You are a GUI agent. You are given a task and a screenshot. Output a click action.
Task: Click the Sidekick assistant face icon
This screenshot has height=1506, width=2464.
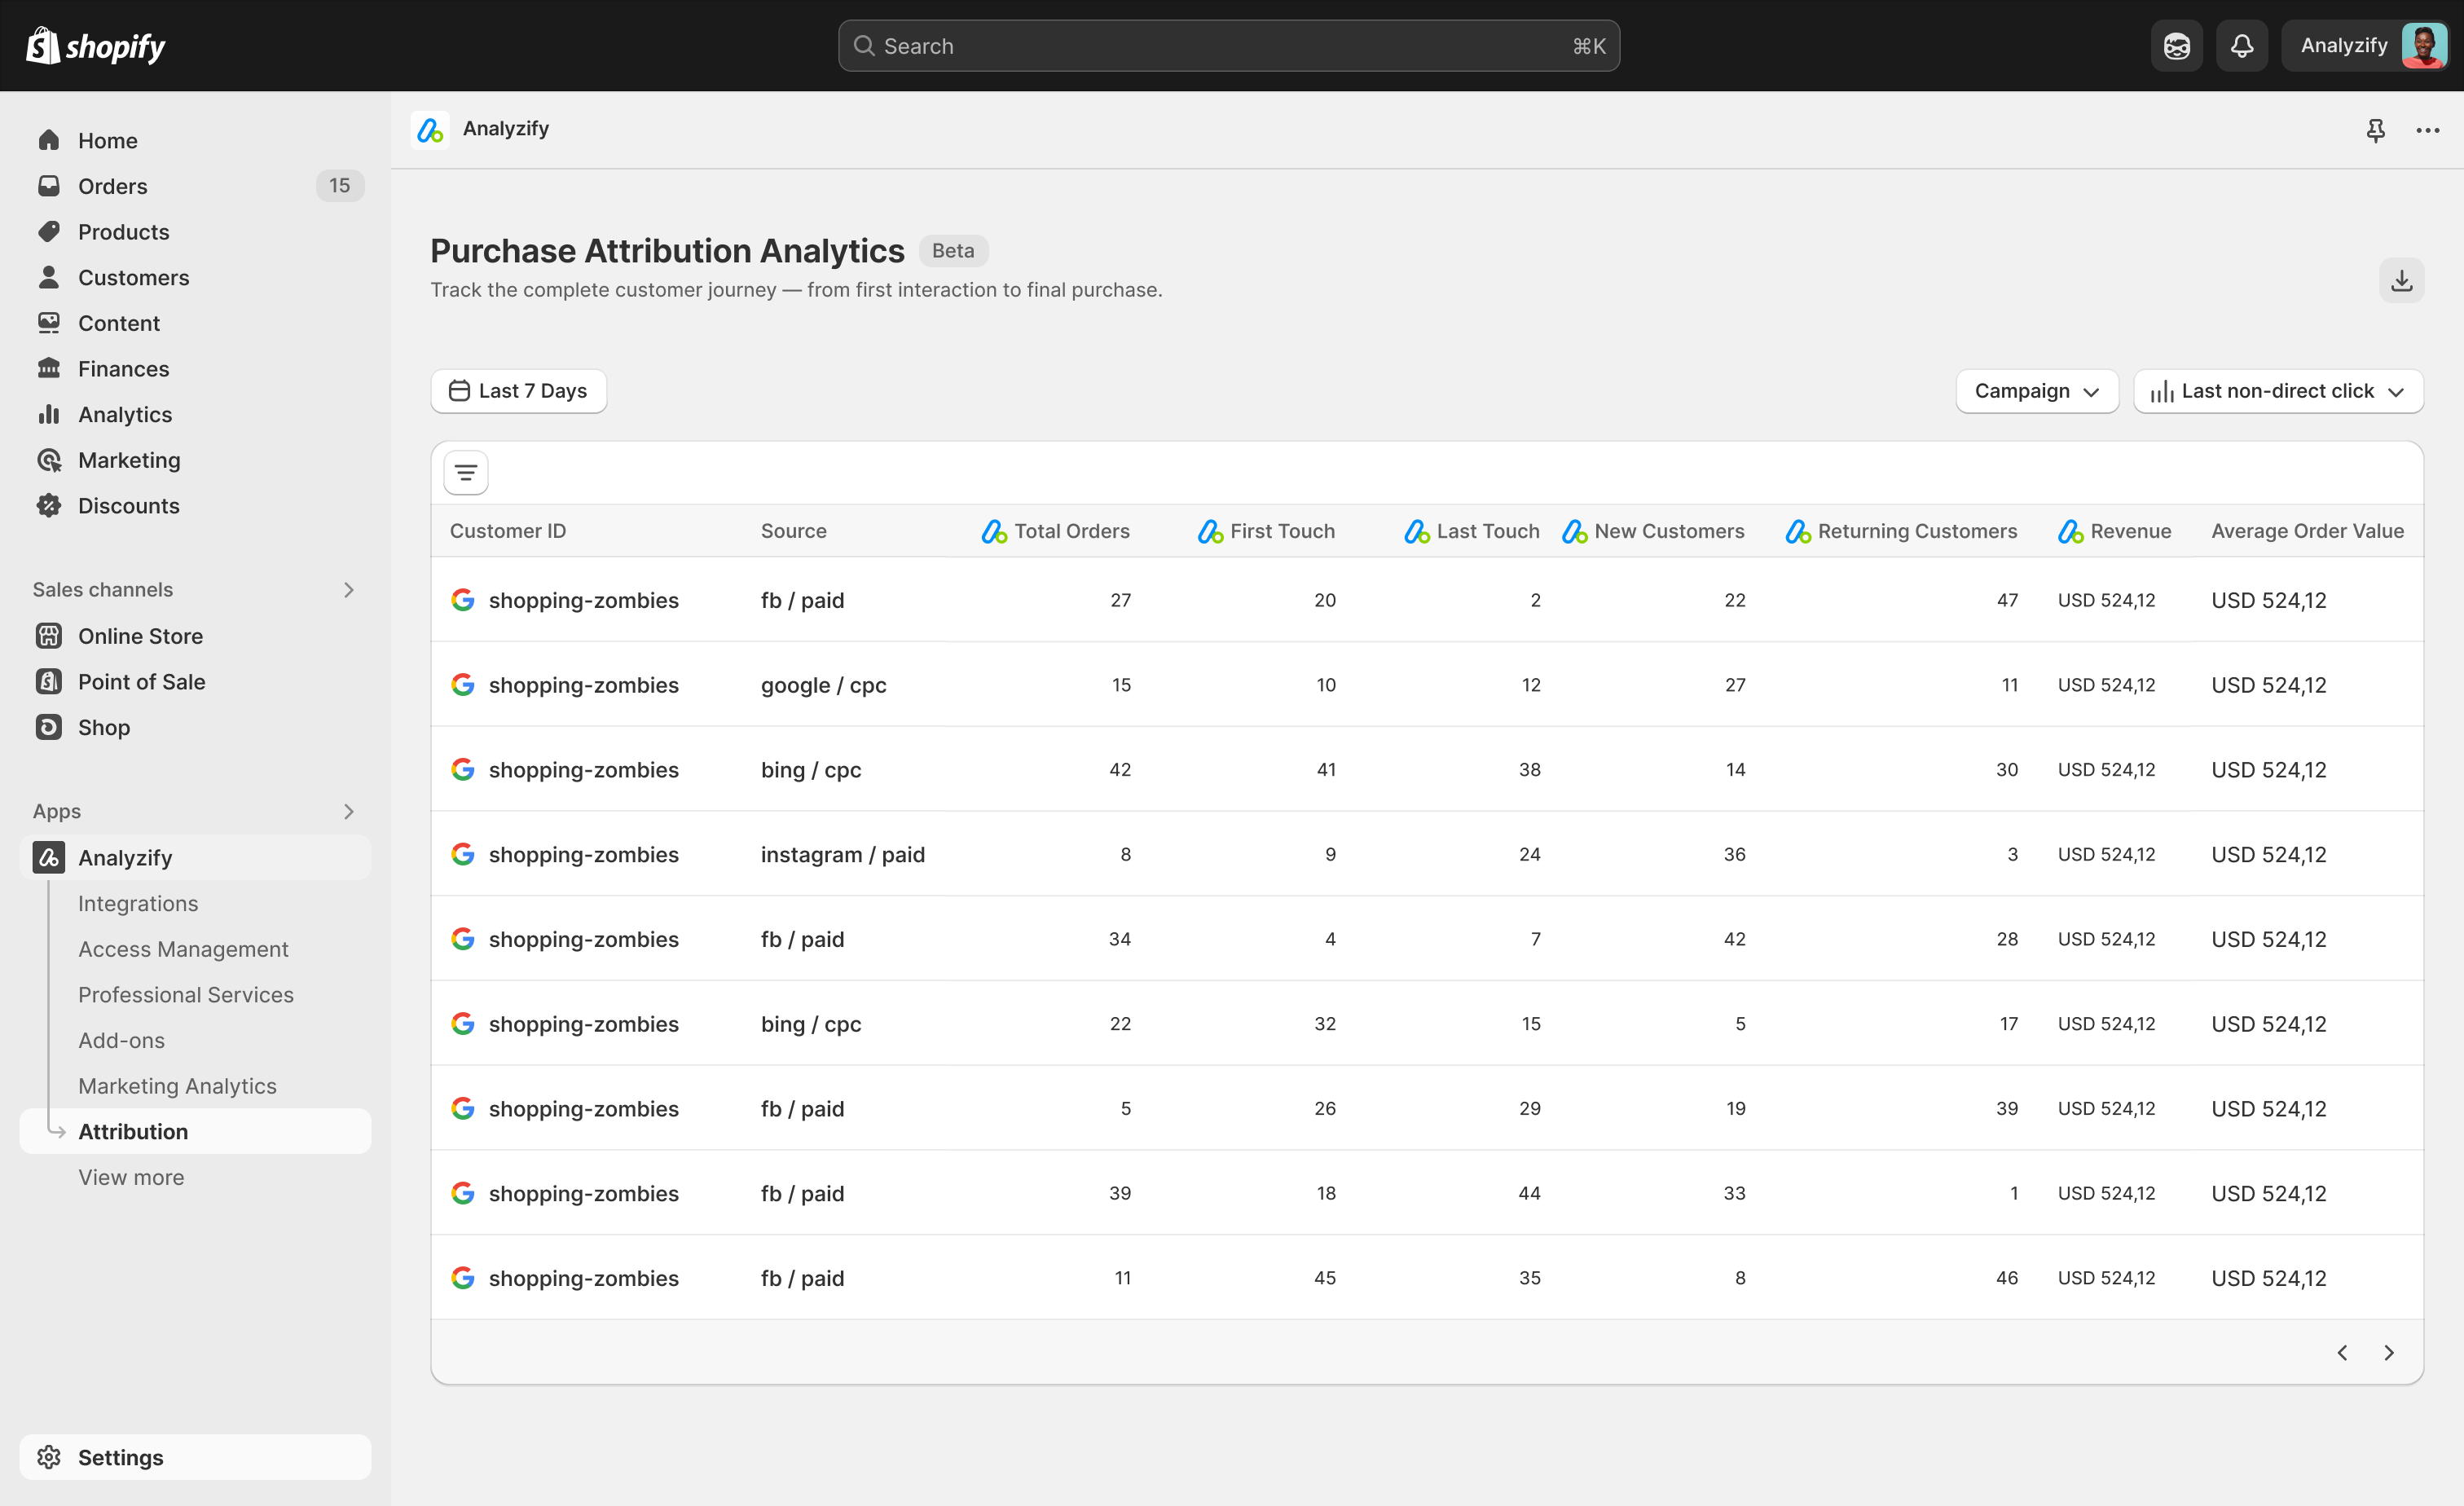tap(2176, 46)
